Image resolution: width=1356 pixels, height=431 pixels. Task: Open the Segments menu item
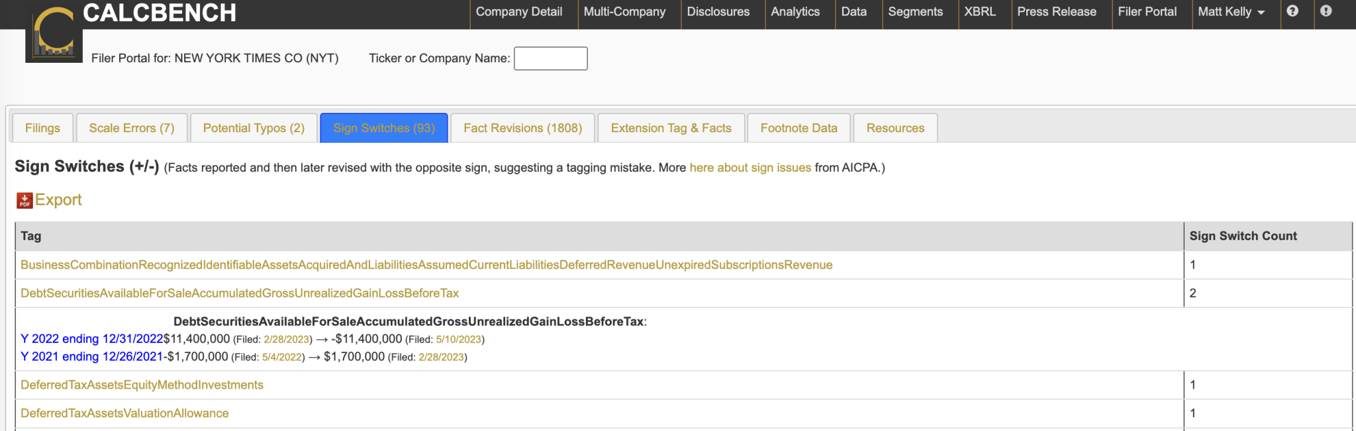pos(915,12)
